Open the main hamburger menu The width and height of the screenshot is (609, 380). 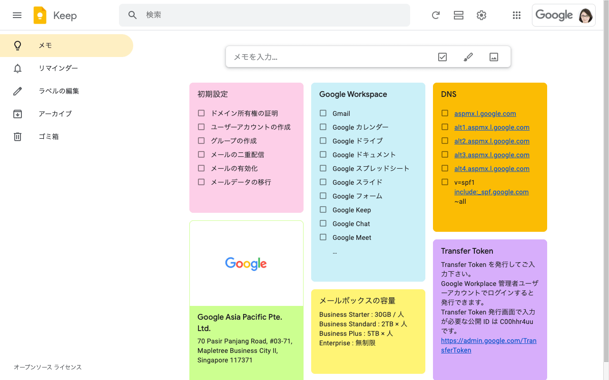17,15
